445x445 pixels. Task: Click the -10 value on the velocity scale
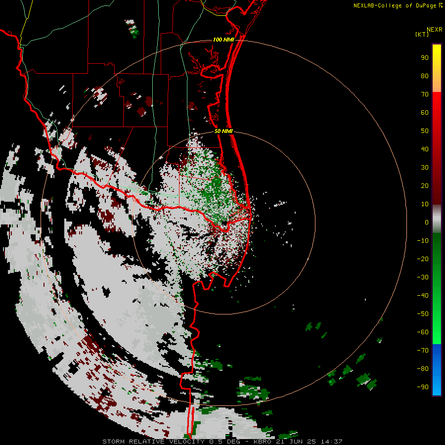(423, 241)
